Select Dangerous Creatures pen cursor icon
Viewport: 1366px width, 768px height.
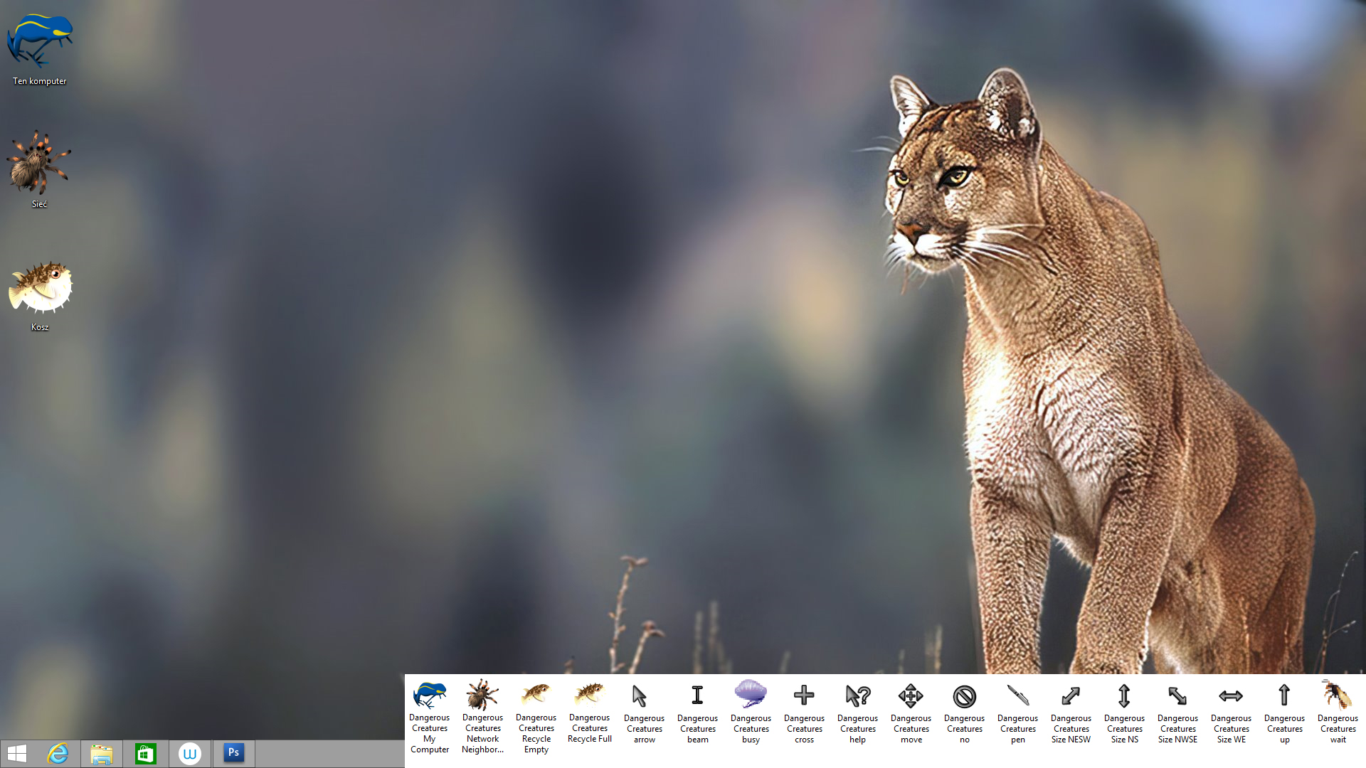[1017, 695]
